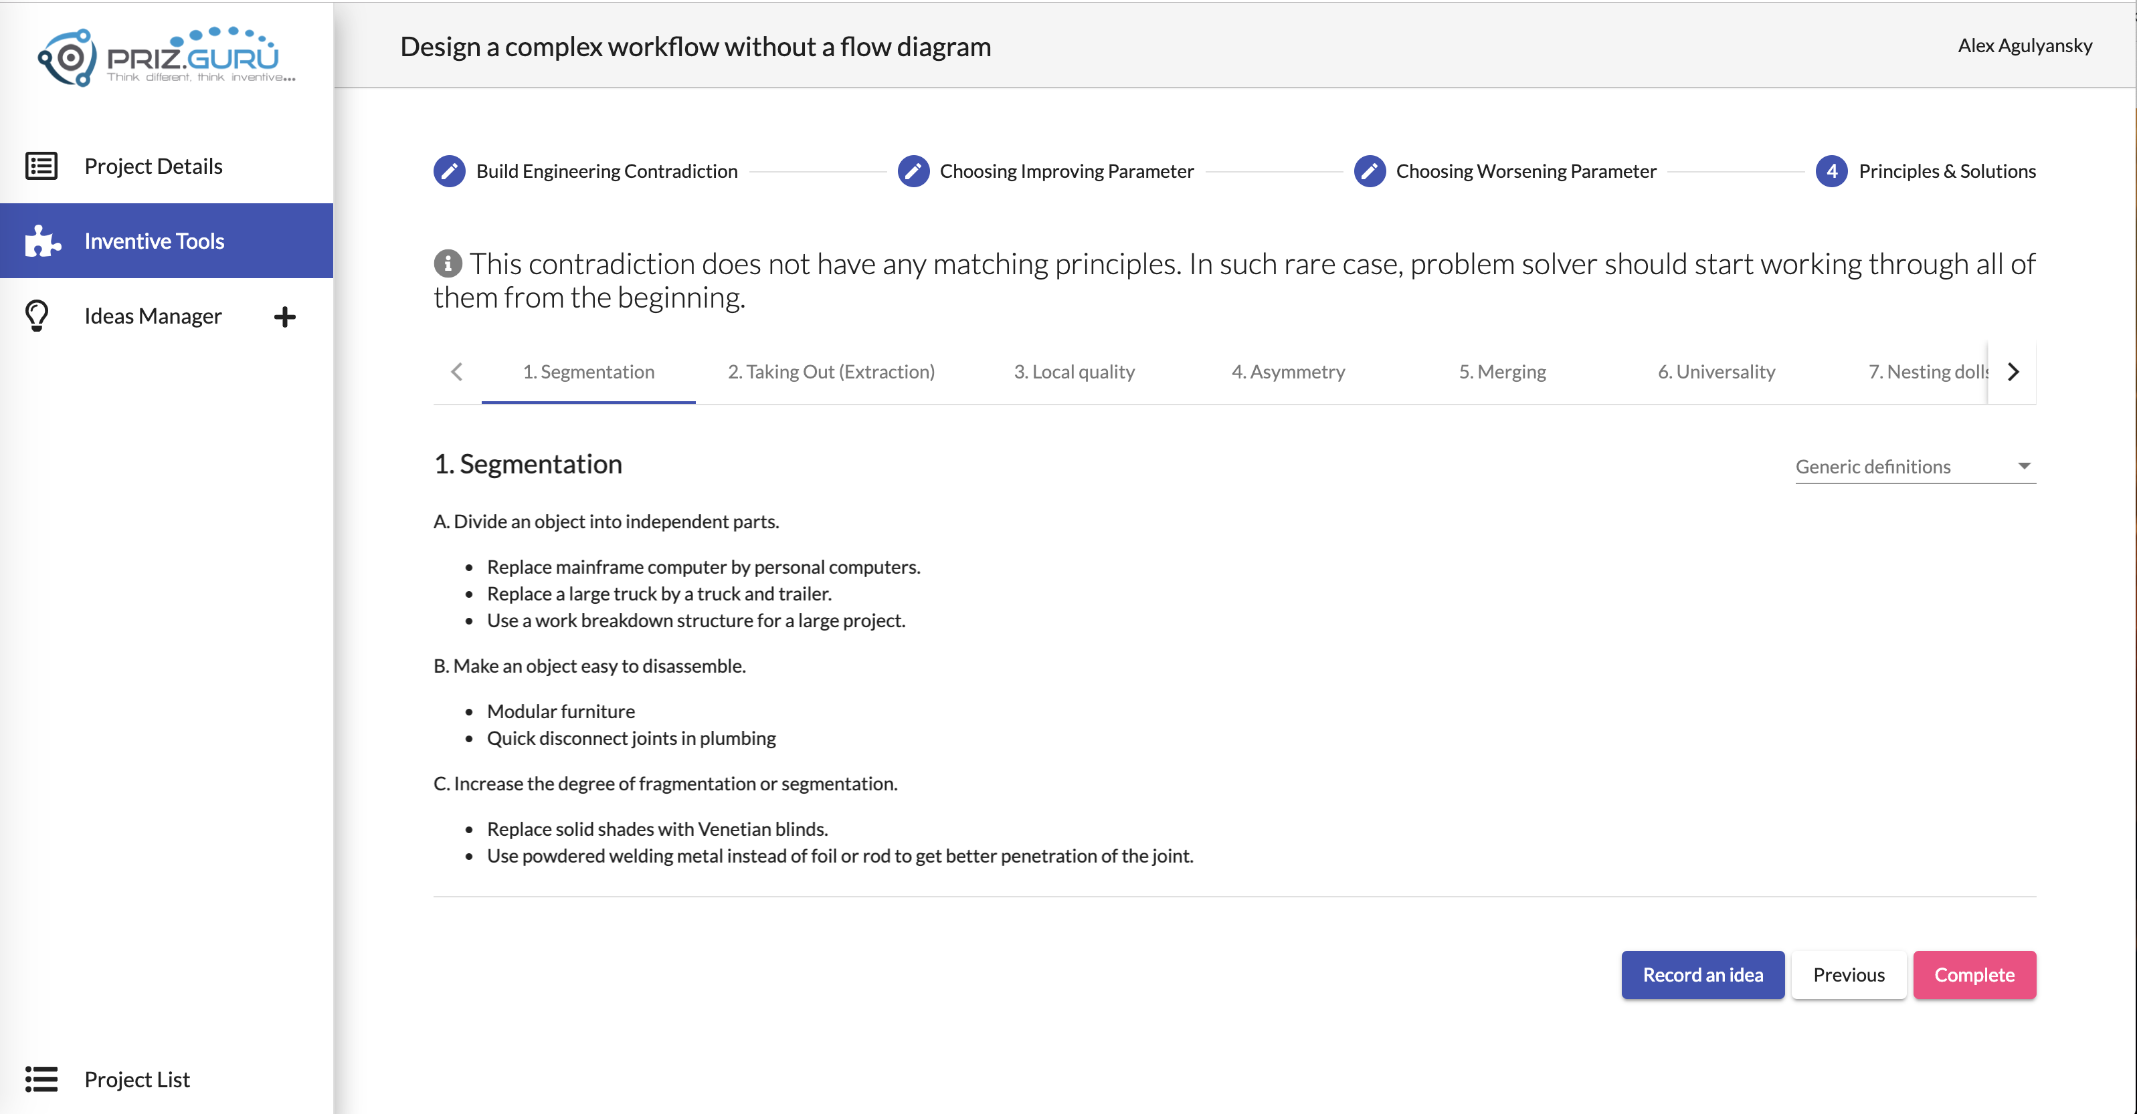This screenshot has width=2137, height=1114.
Task: Open the Generic definitions dropdown
Action: (1916, 467)
